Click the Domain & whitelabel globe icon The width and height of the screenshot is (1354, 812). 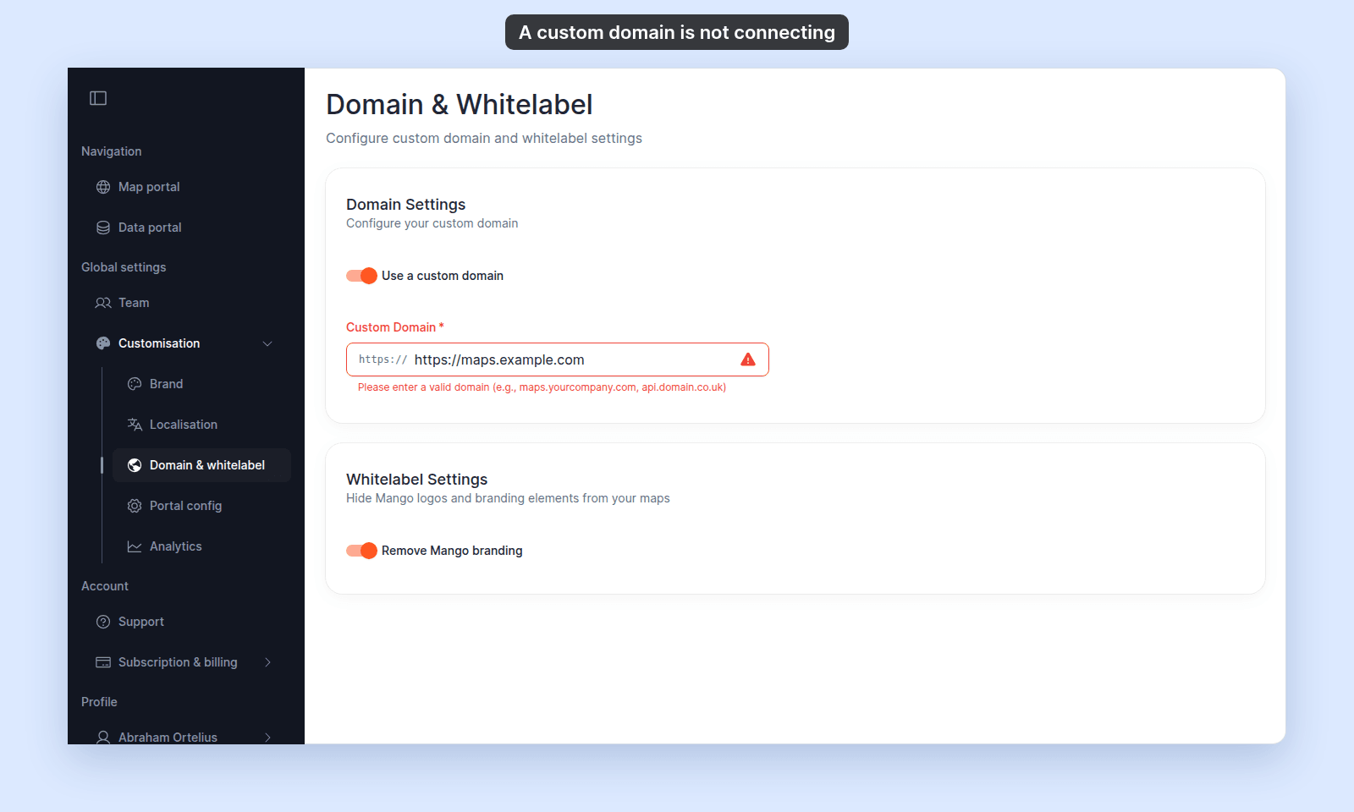(135, 465)
